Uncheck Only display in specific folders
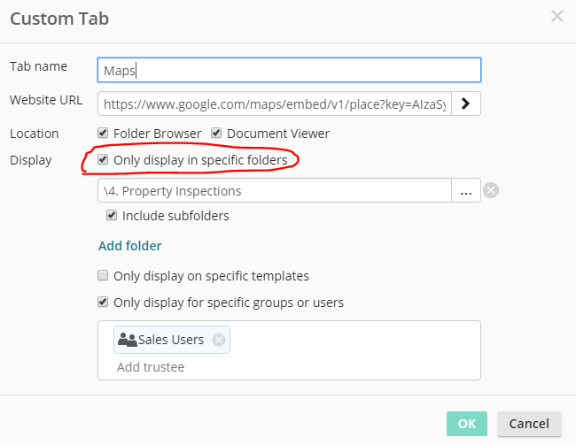 point(103,160)
